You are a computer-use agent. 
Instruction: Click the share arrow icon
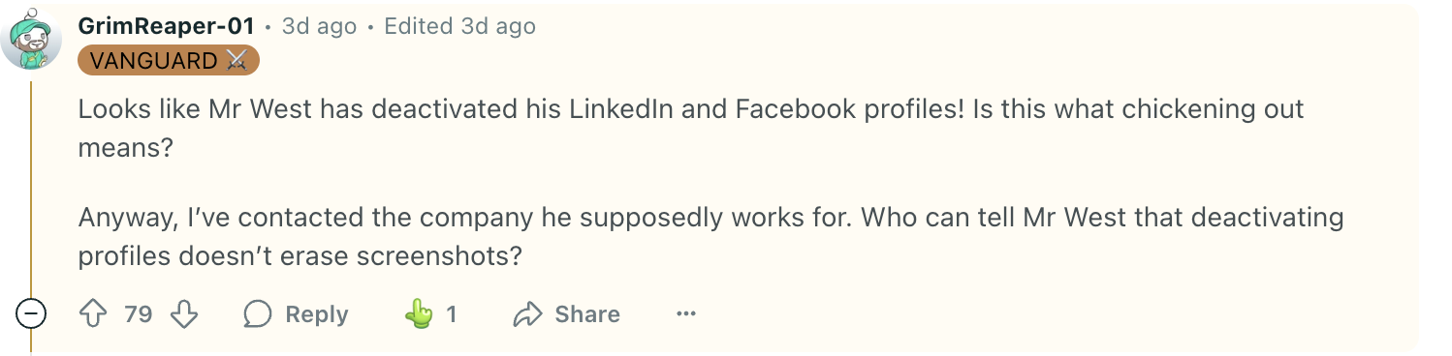click(x=527, y=314)
